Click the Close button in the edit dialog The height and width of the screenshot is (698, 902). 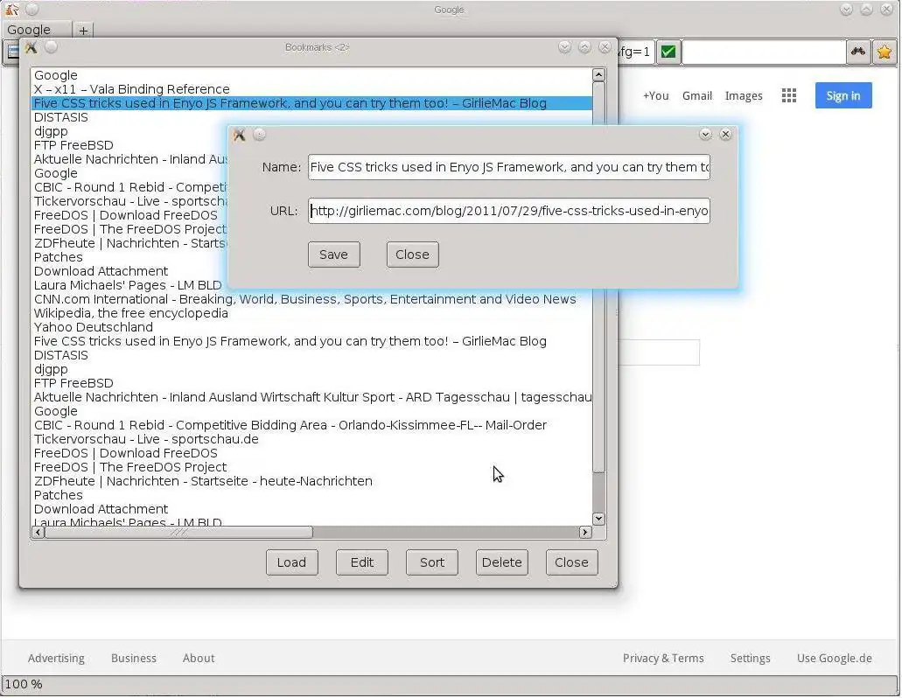pos(412,255)
